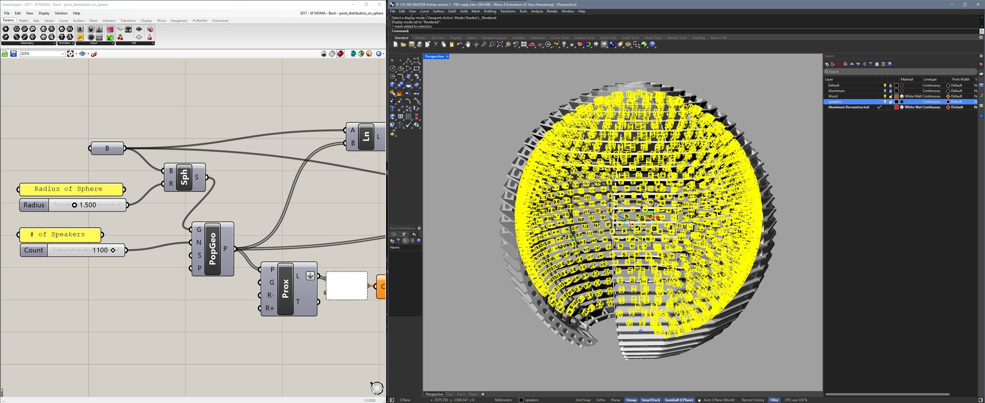Select the Vector parameter arrow icon
This screenshot has width=985, height=403.
[6, 37]
